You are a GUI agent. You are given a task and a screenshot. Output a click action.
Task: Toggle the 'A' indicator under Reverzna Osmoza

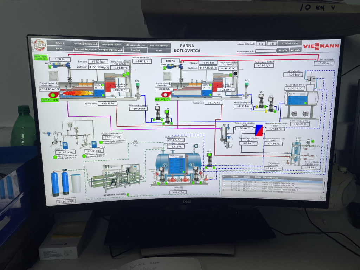(128, 194)
